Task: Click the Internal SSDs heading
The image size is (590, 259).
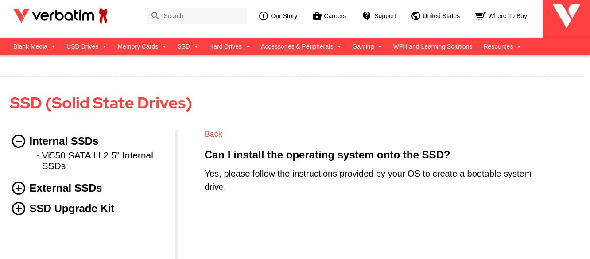Action: tap(64, 141)
